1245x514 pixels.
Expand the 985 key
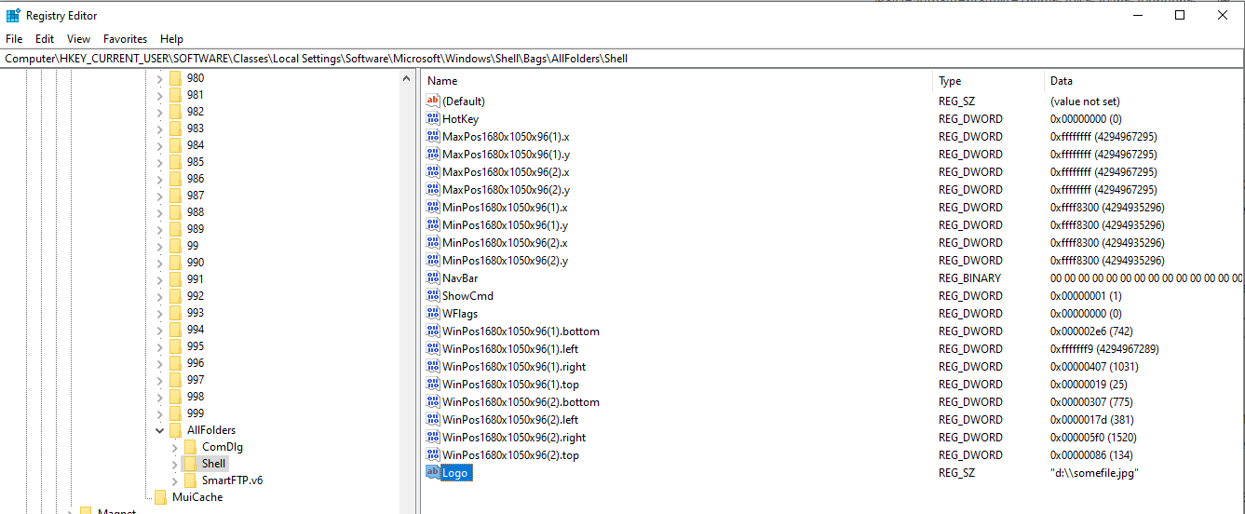[x=160, y=162]
